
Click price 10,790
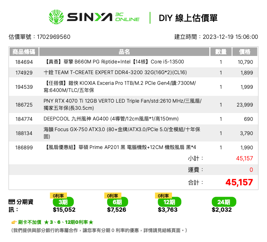[245, 62]
